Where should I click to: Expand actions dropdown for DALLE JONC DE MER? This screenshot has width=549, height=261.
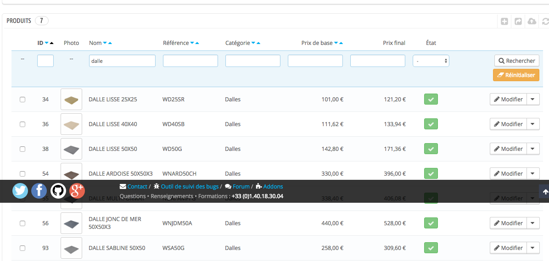pyautogui.click(x=533, y=223)
